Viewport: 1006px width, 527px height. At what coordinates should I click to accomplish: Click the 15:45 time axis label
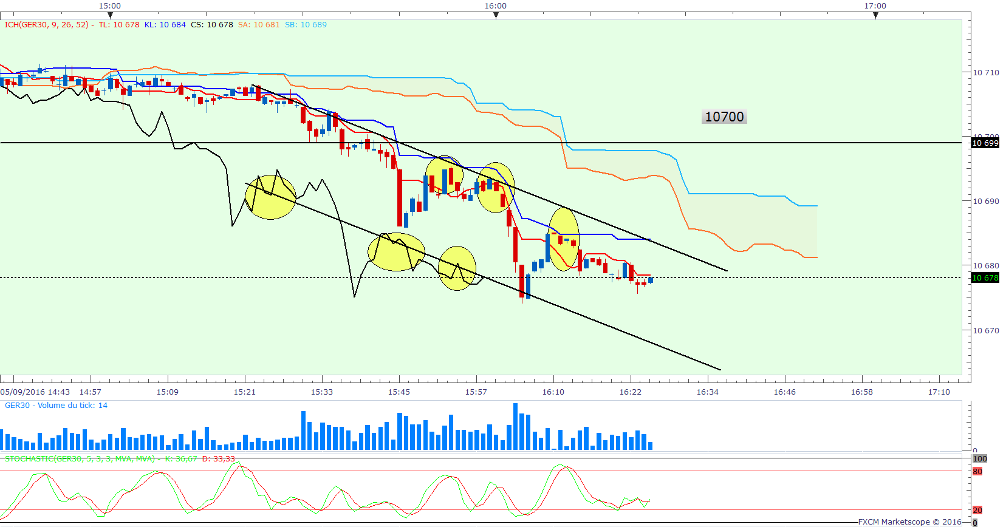399,392
